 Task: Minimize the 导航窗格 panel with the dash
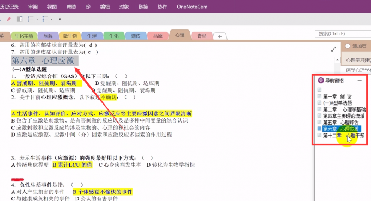360,81
